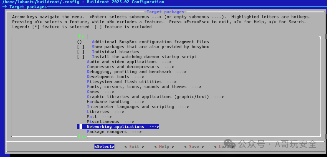Click the green down-arrow scroll indicator
This screenshot has height=157, width=327.
pyautogui.click(x=79, y=137)
